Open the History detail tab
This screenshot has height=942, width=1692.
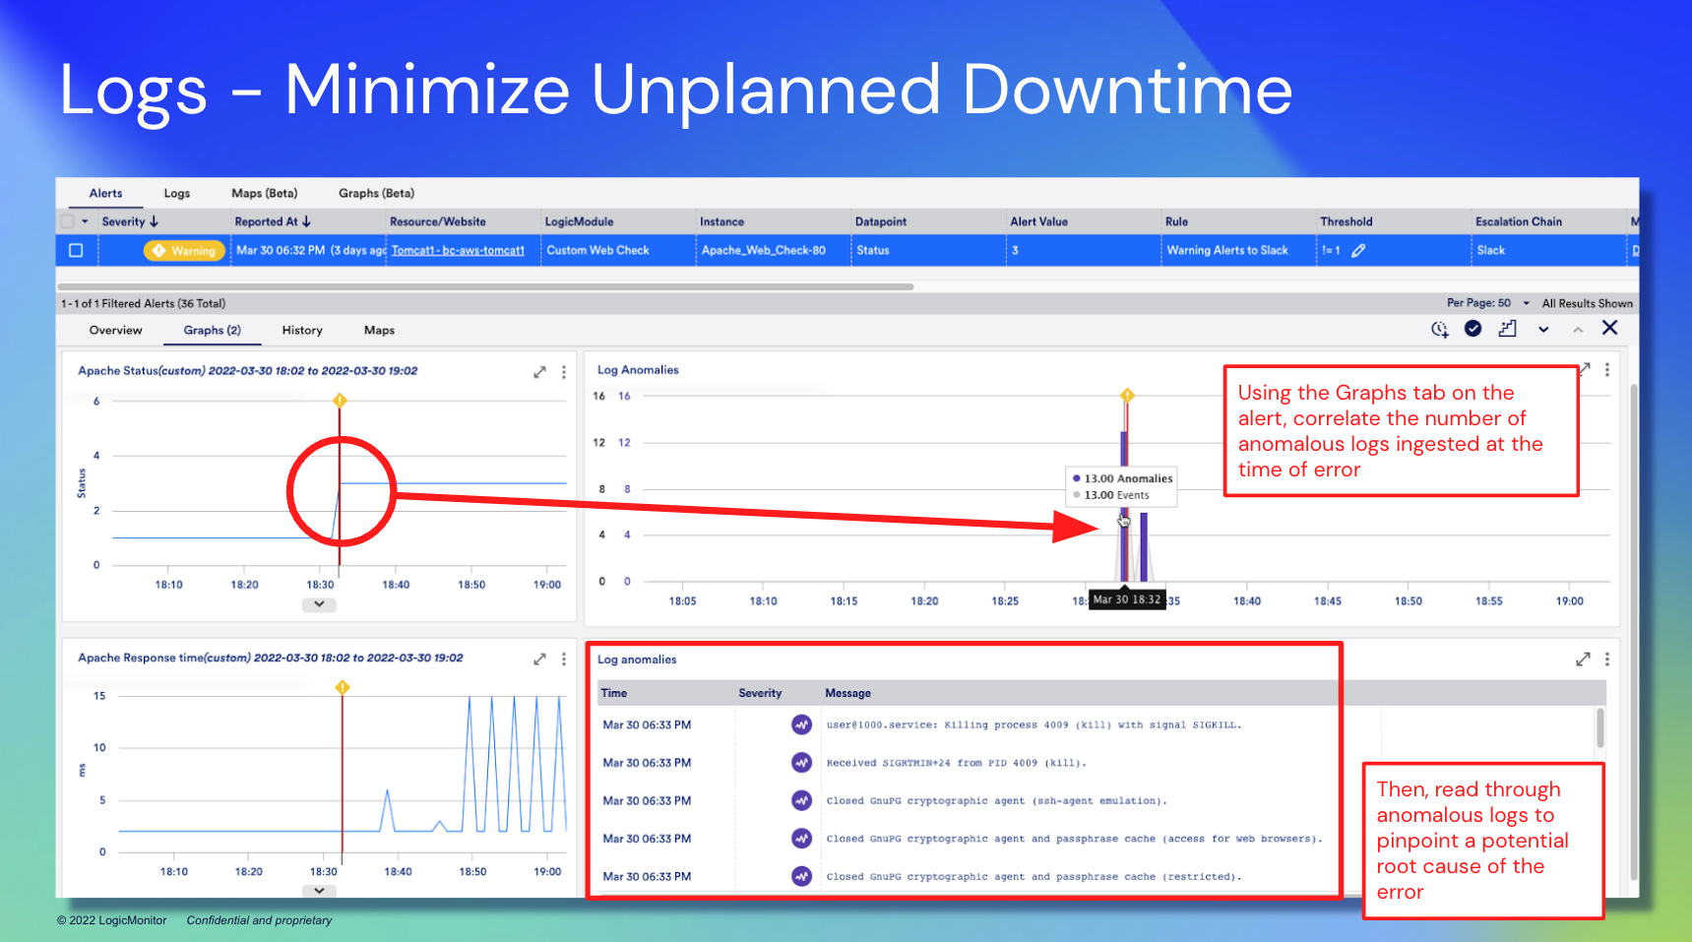[301, 331]
